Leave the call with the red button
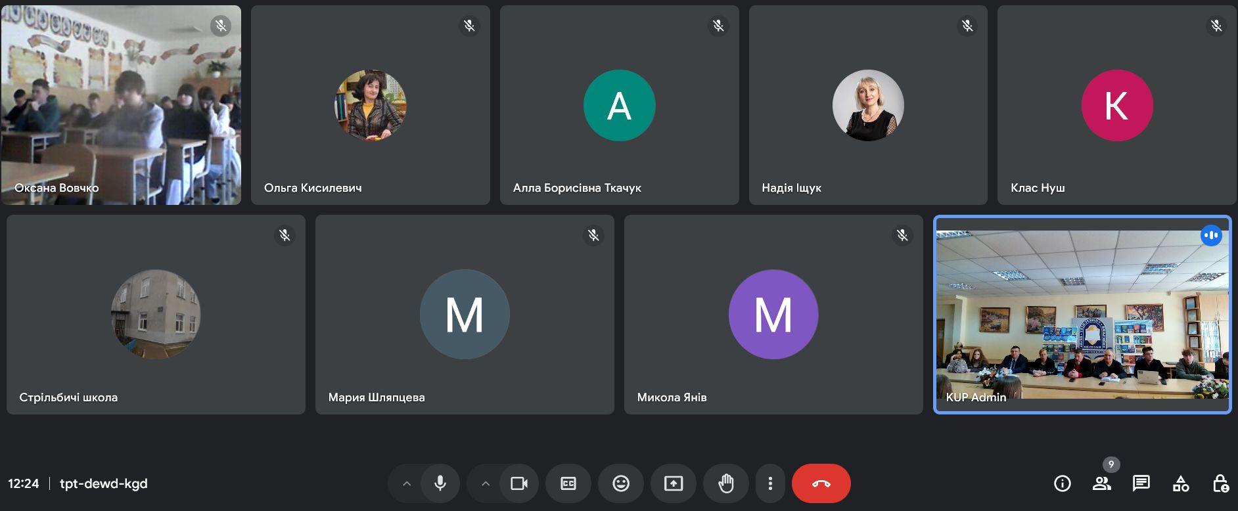The height and width of the screenshot is (511, 1238). (821, 484)
